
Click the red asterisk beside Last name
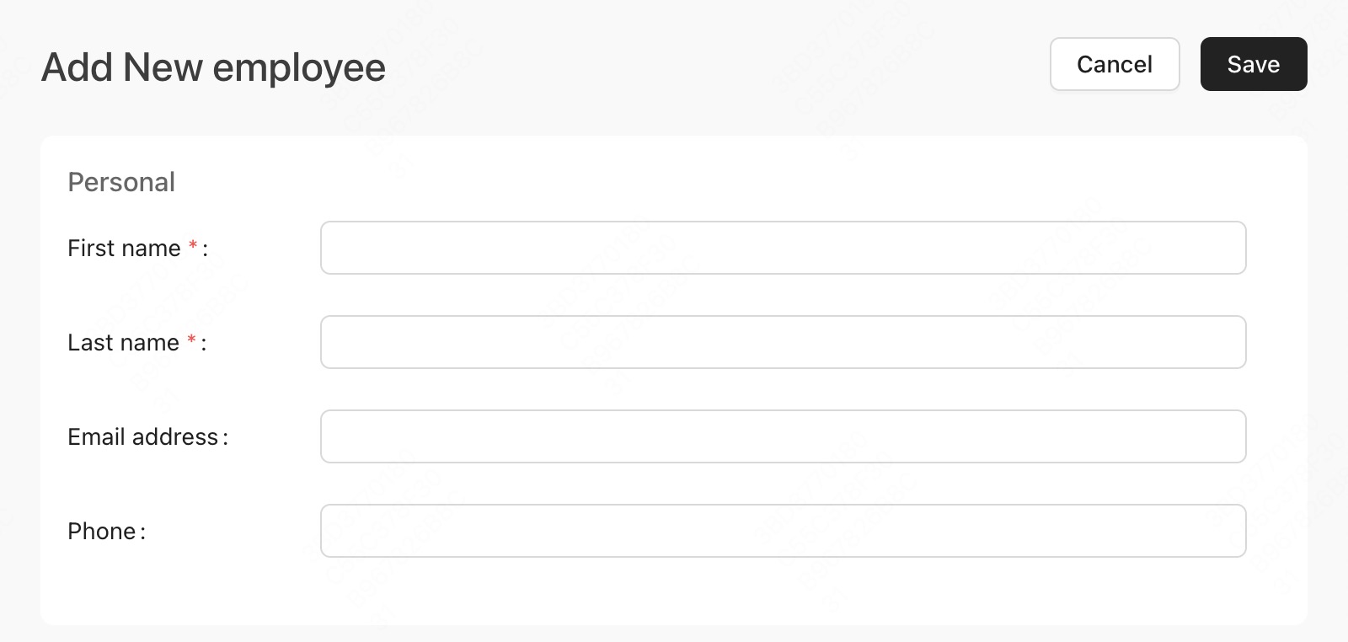pyautogui.click(x=191, y=340)
